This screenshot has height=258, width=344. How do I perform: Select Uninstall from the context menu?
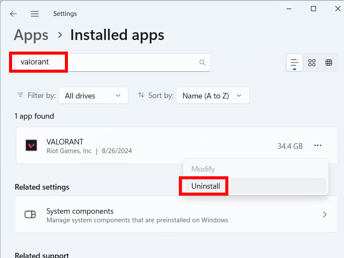tap(203, 186)
